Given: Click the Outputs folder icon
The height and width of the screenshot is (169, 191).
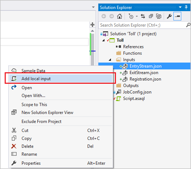Looking at the screenshot, I should coord(118,86).
